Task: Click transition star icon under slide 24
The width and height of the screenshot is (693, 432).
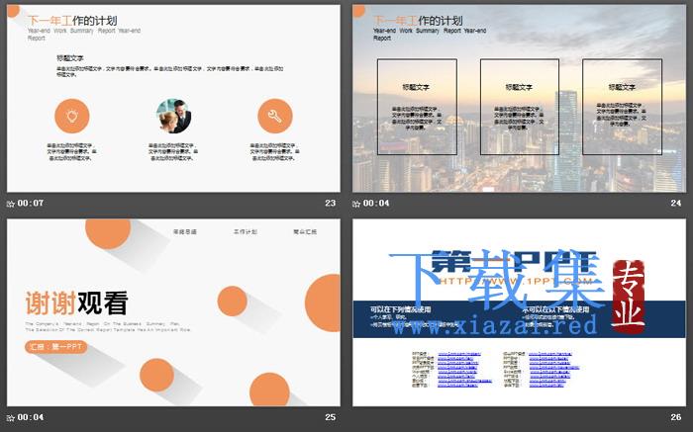Action: (356, 204)
